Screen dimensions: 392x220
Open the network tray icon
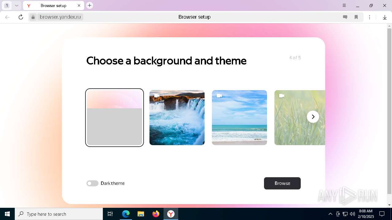click(345, 214)
